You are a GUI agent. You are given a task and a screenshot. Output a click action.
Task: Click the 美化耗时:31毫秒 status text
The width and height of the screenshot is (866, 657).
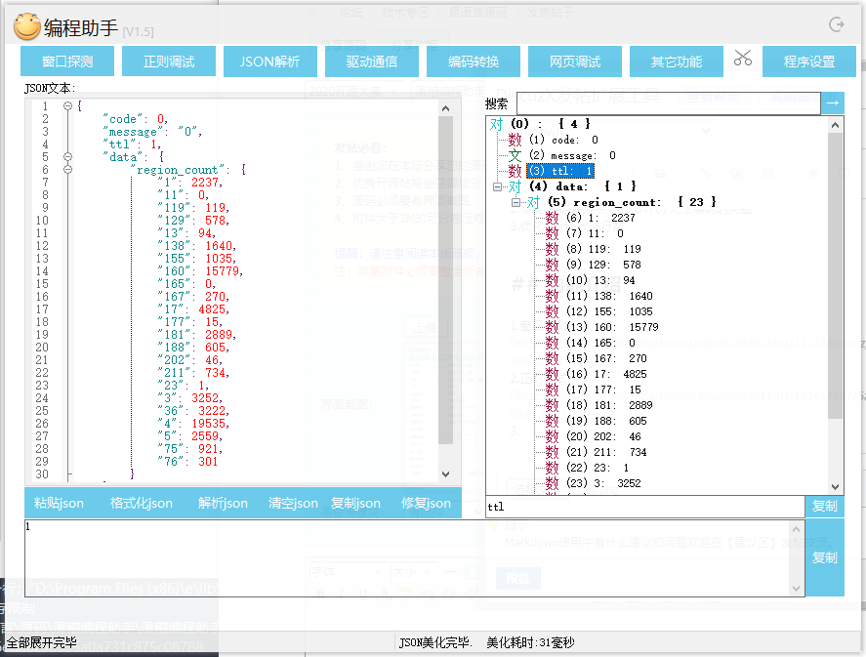[x=530, y=642]
